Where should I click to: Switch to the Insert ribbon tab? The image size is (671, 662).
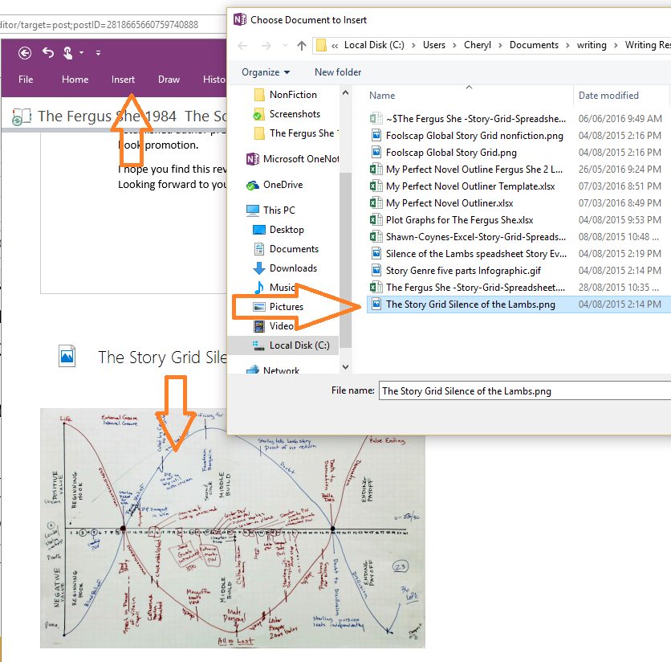(123, 80)
